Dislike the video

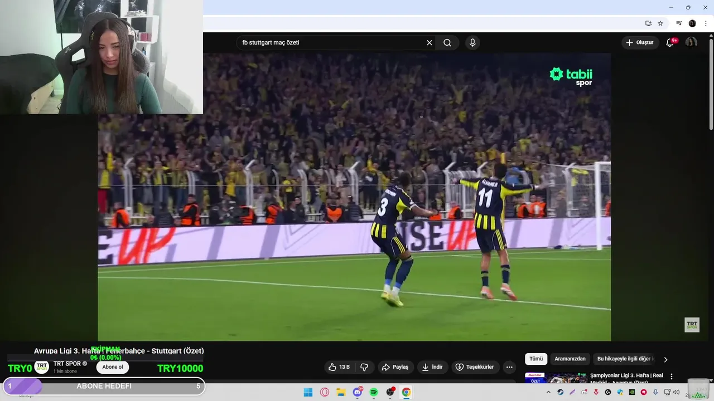click(x=364, y=367)
